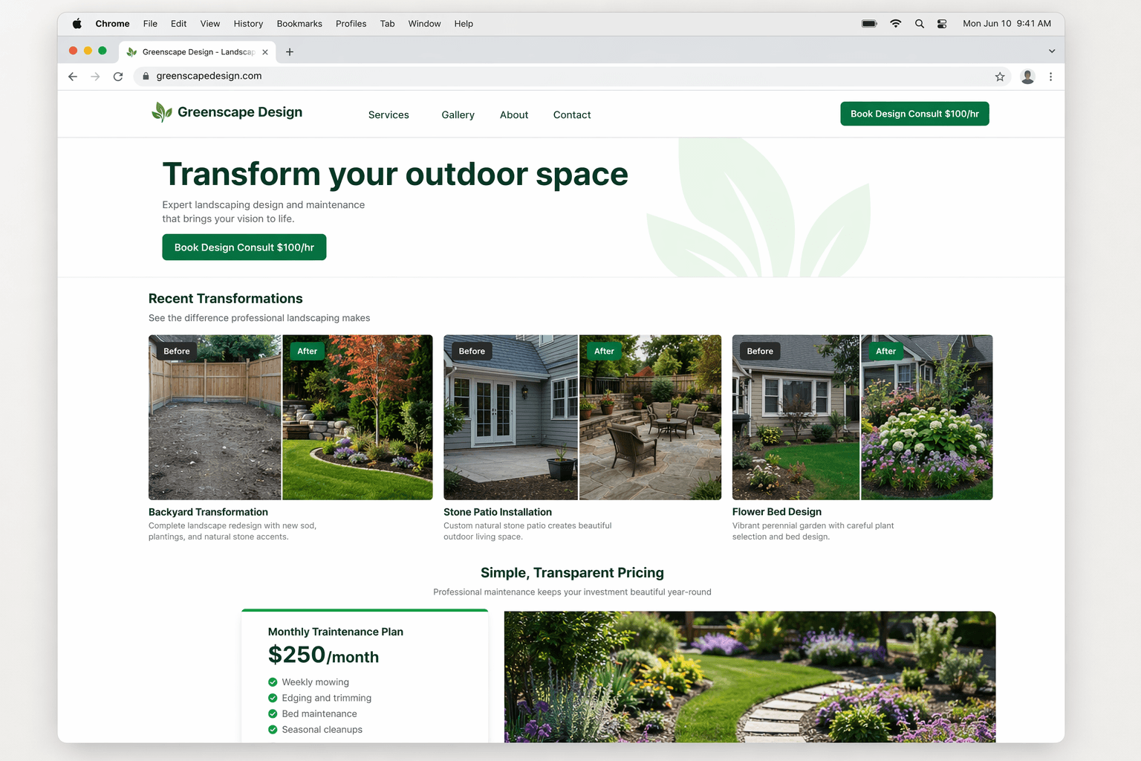The width and height of the screenshot is (1141, 761).
Task: Click the Weekly mowing checkmark icon
Action: click(273, 682)
